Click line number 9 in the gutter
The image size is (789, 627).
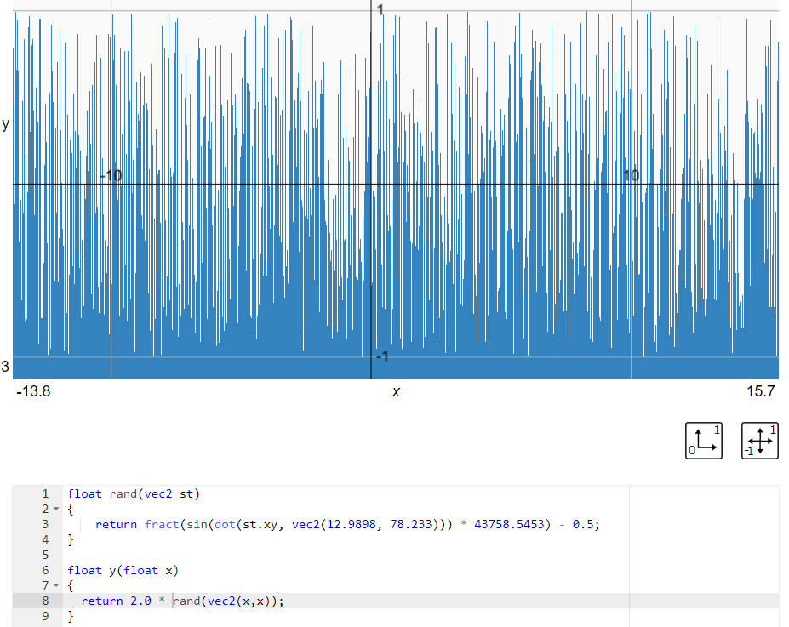click(45, 616)
